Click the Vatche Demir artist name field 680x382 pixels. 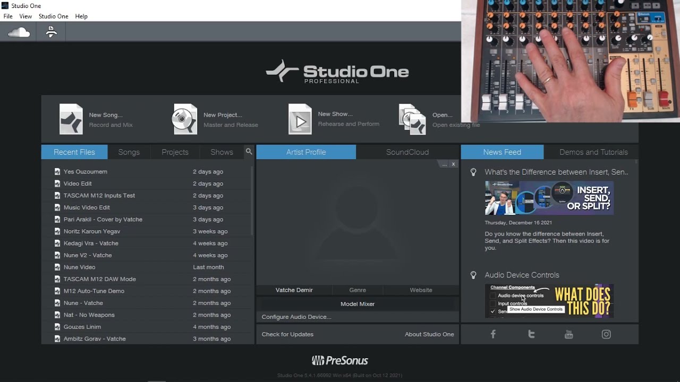(294, 290)
